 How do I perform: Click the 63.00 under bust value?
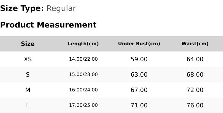139,75
